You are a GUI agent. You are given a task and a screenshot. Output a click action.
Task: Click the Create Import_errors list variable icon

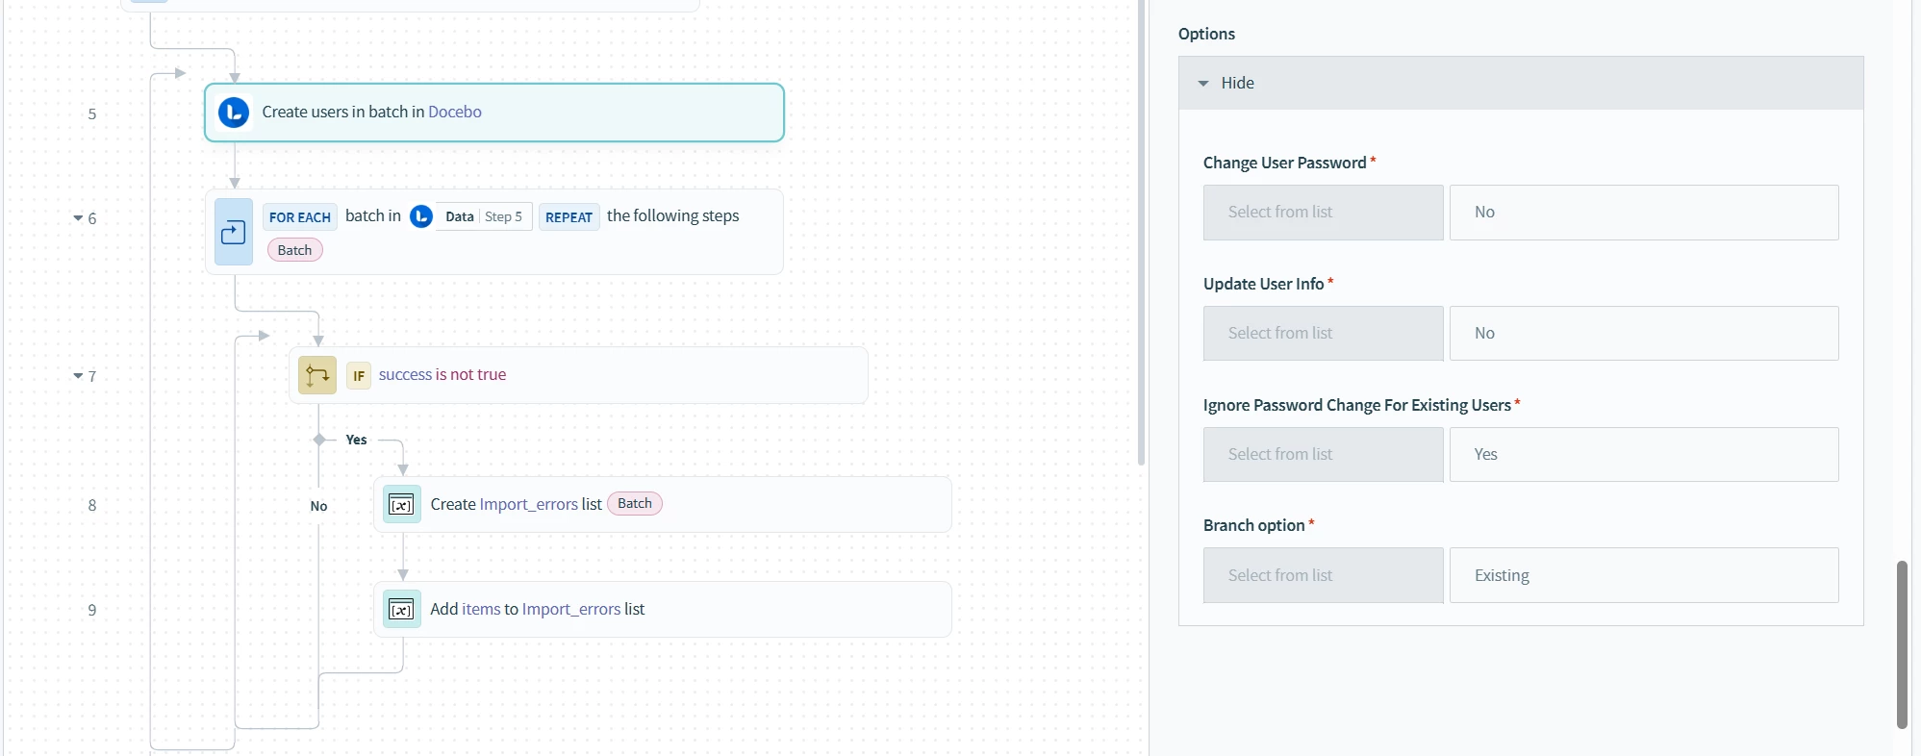(402, 504)
